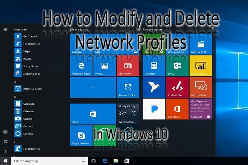Open the Mail tile
This screenshot has width=248, height=165.
pos(116,44)
